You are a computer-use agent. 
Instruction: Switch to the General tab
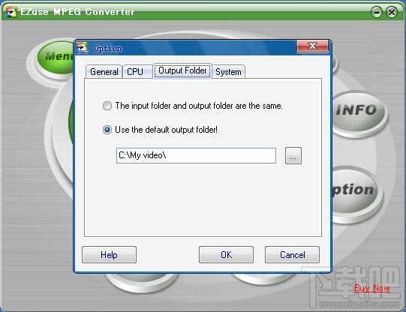click(104, 72)
